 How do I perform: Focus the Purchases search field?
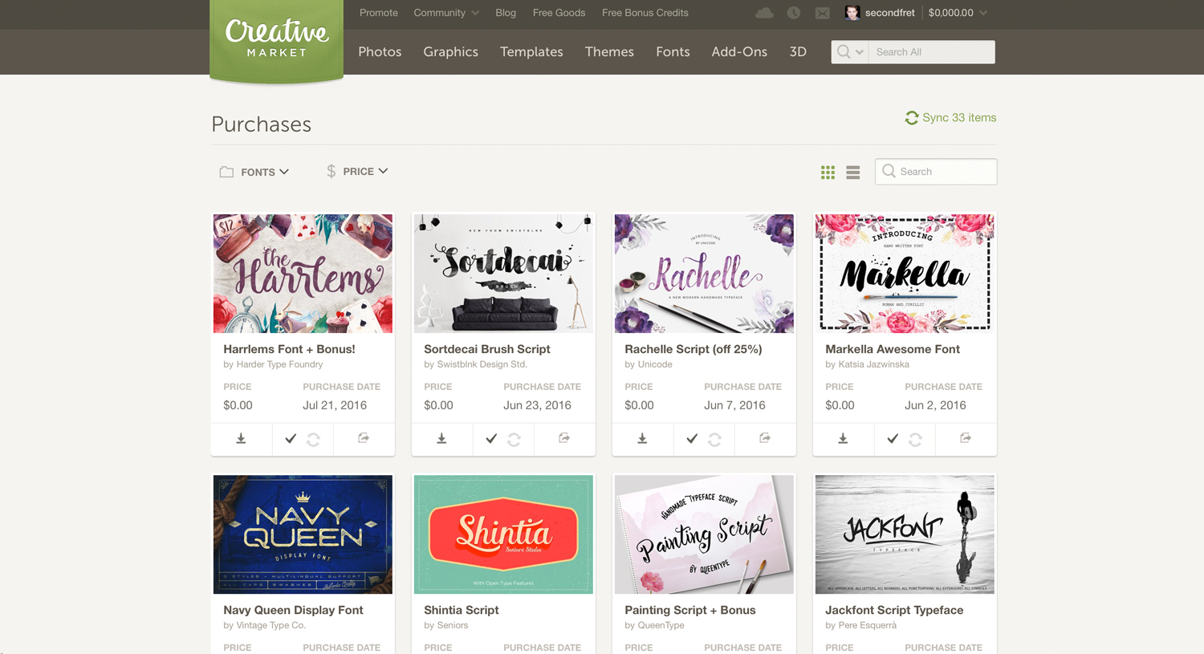tap(936, 172)
